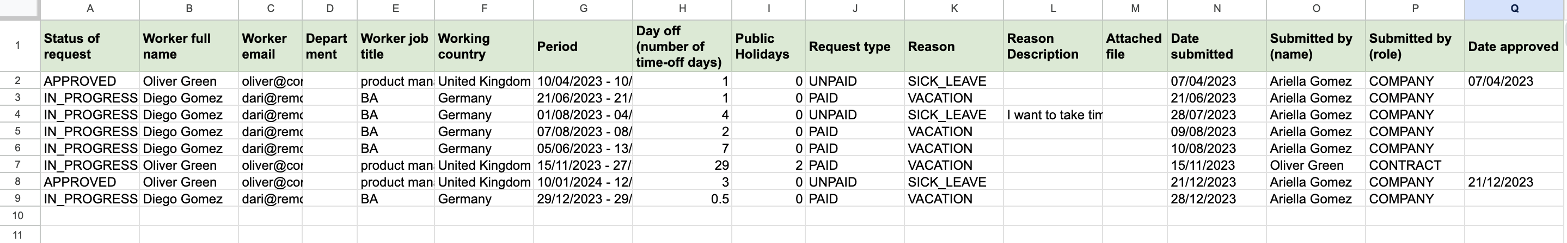Click column H header

pyautogui.click(x=682, y=9)
